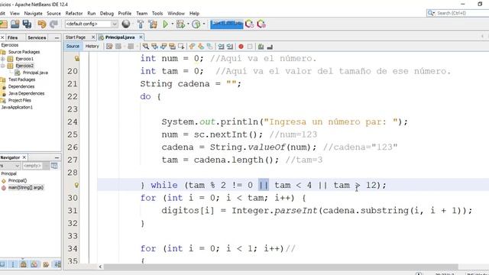Clean and Build project icon

153,24
